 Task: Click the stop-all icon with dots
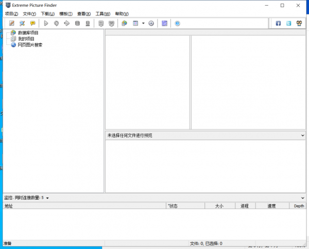click(88, 24)
